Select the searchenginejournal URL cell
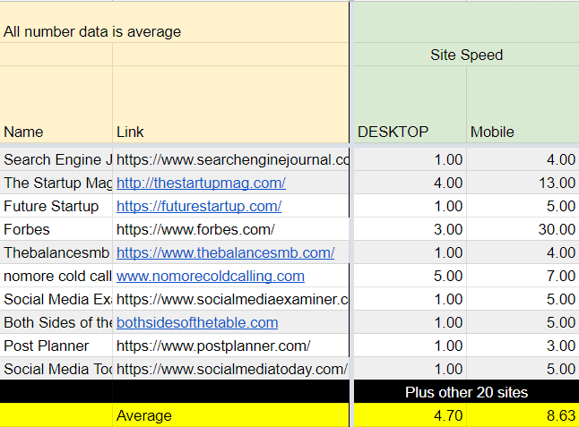The height and width of the screenshot is (427, 579). coord(230,159)
